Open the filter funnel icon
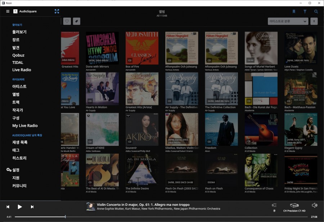Viewport: 324px width, 222px height. click(305, 11)
